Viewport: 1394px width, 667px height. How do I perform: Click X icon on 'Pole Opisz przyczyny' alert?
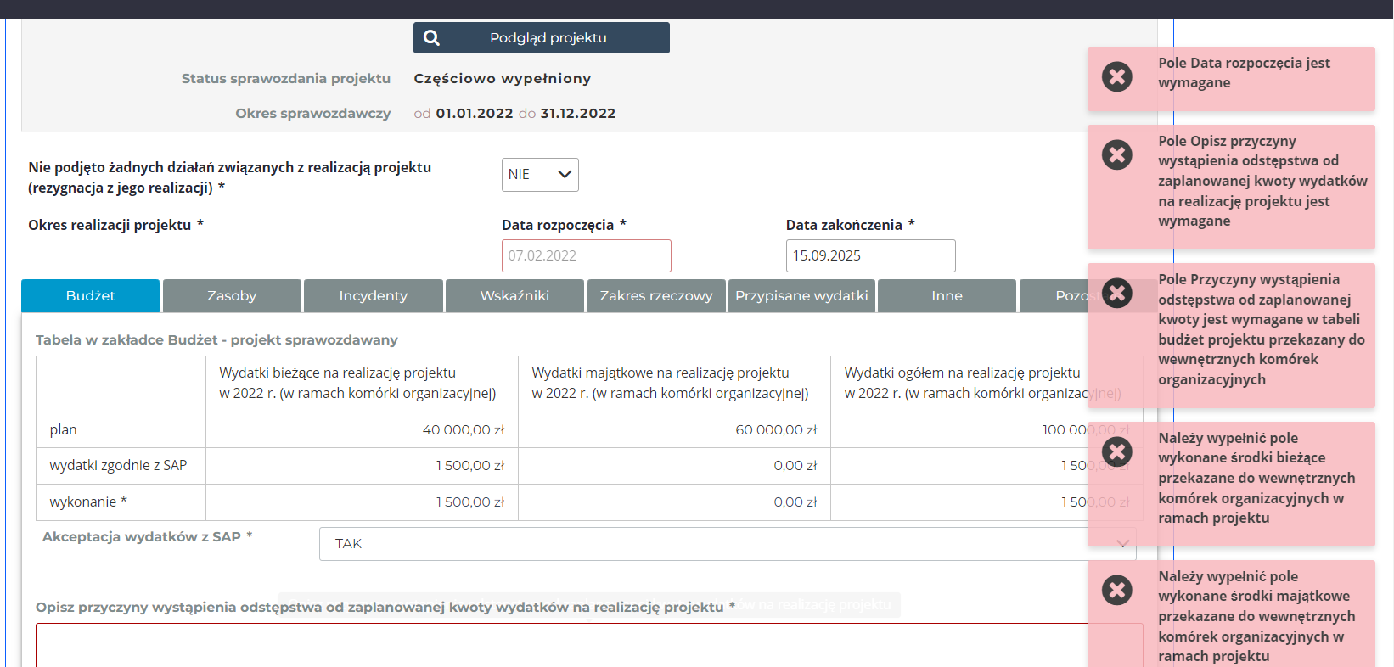tap(1116, 154)
